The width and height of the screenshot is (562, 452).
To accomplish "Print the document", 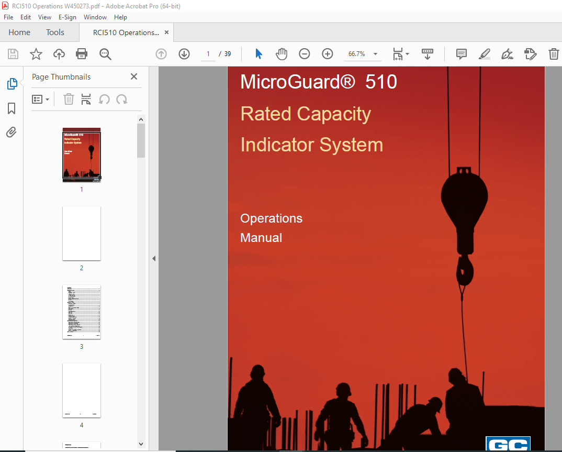I will point(82,54).
